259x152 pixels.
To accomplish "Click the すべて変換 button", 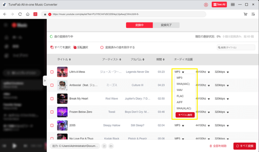I will (x=245, y=146).
